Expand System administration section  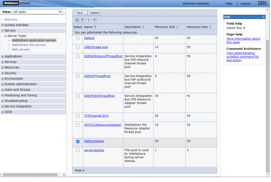[x=2, y=84]
